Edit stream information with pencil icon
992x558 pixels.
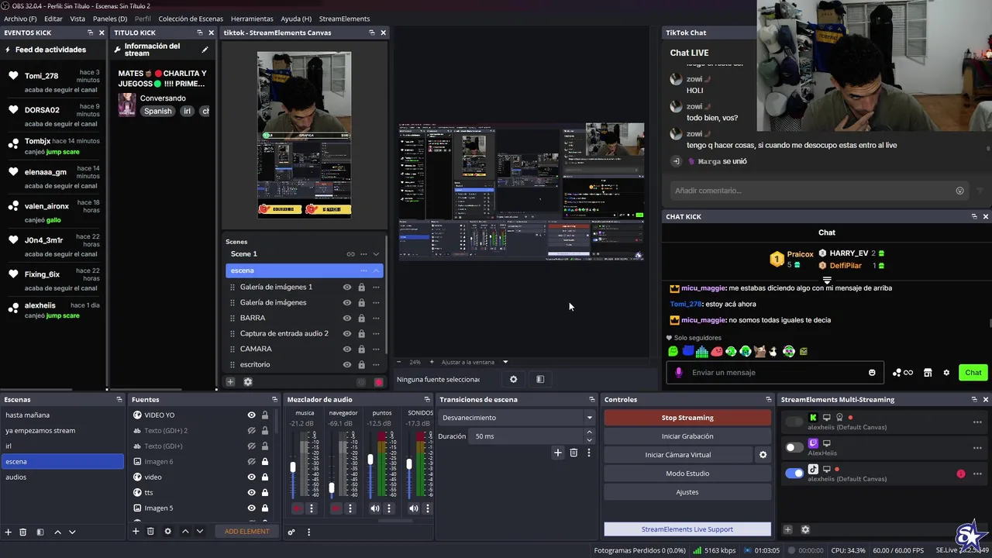(205, 50)
